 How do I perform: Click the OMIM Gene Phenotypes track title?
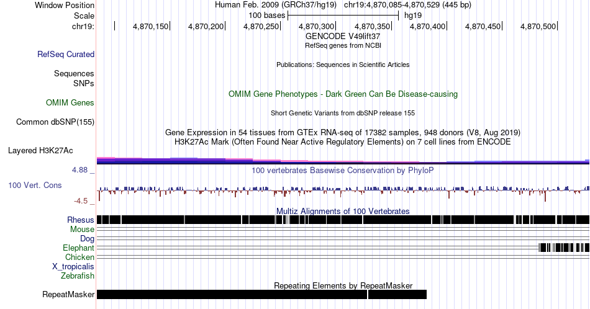point(343,94)
